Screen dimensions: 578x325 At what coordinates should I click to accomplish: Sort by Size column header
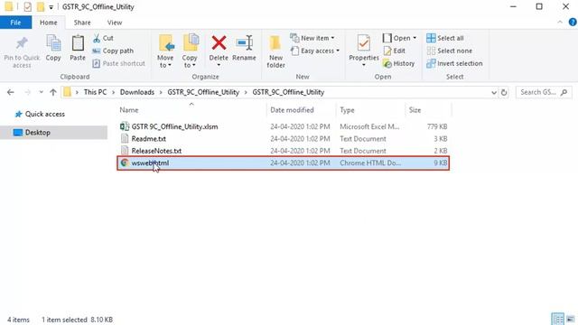pyautogui.click(x=415, y=110)
